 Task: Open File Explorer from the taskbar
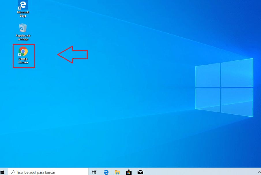(x=117, y=172)
